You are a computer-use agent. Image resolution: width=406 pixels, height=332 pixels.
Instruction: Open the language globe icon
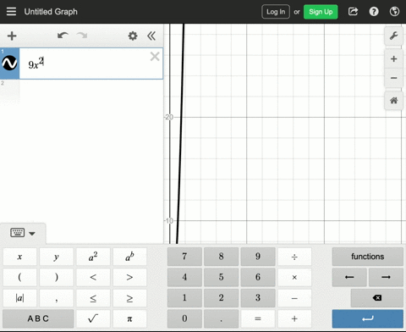pos(394,12)
